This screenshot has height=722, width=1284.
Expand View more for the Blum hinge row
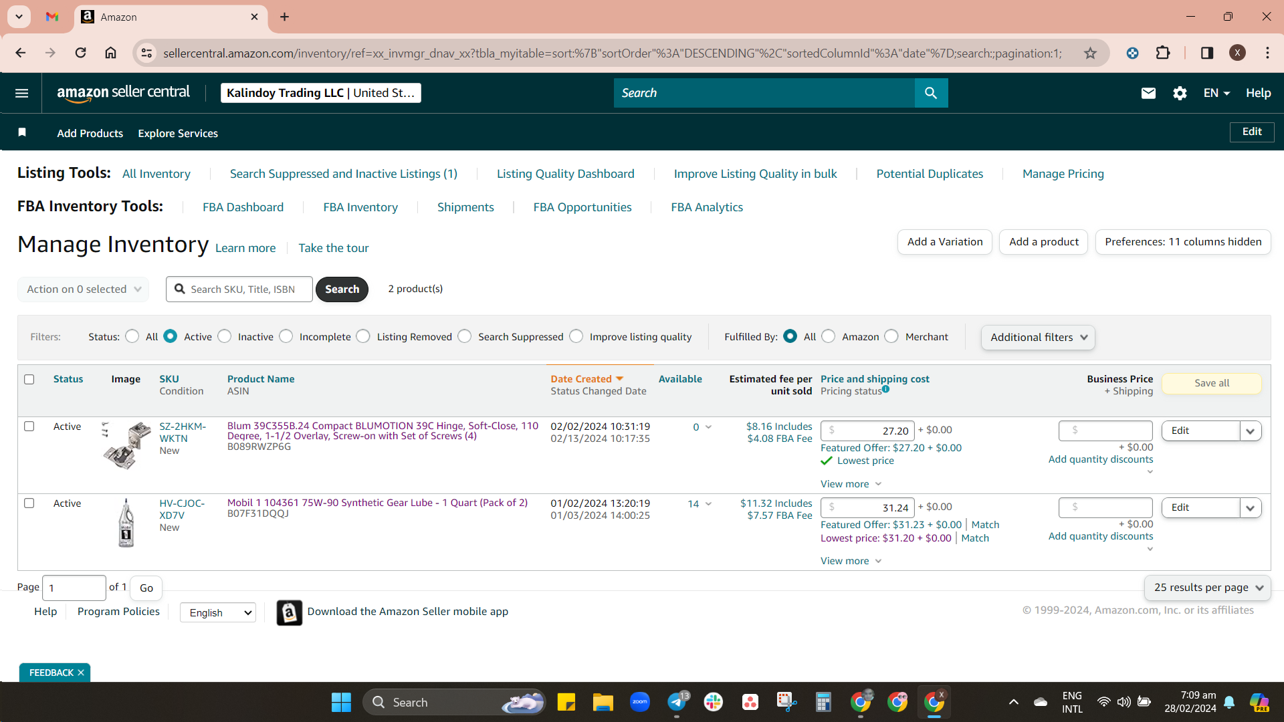[x=851, y=484]
